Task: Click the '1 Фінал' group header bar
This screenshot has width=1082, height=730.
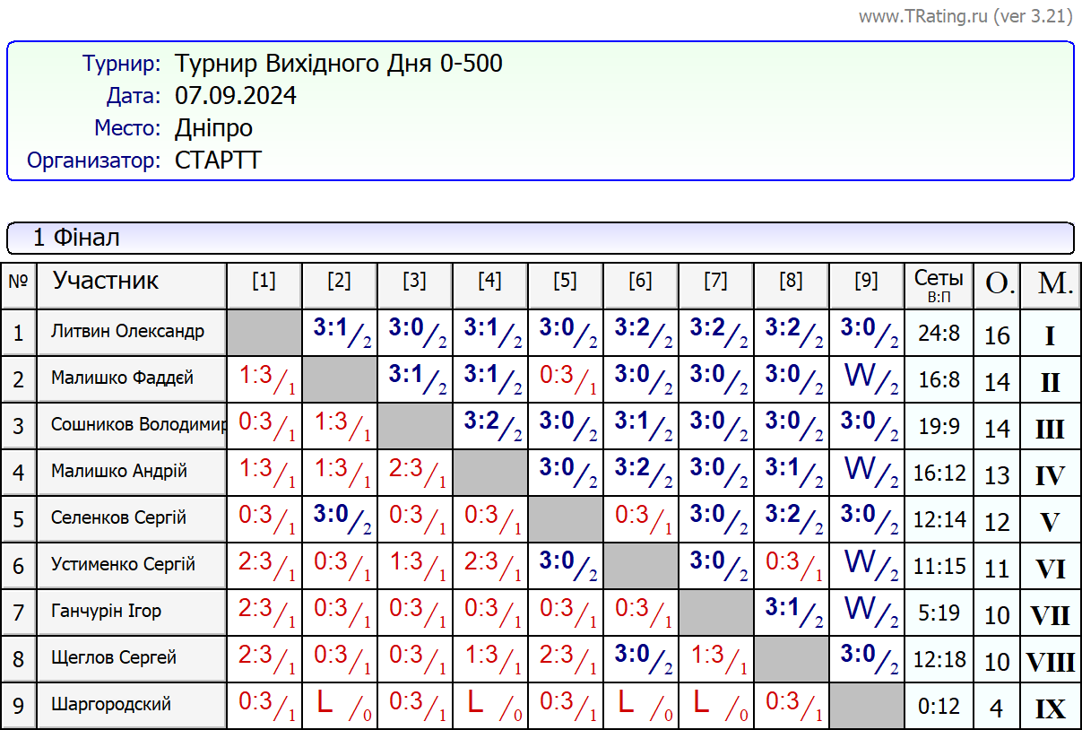Action: [540, 238]
